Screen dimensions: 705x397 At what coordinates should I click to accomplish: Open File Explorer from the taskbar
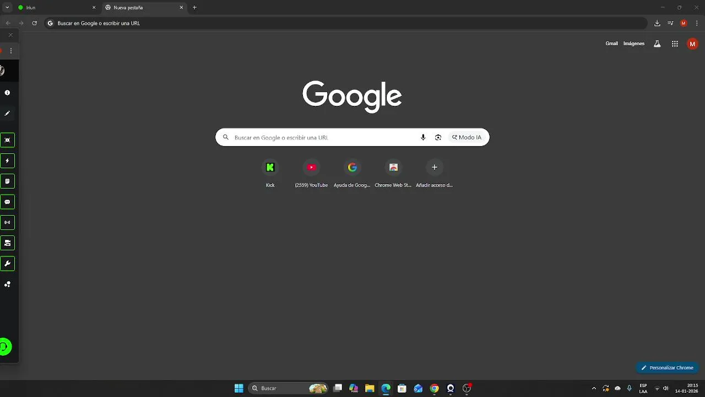tap(370, 388)
